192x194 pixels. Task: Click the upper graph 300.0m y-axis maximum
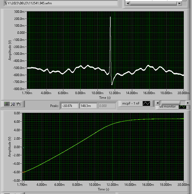(x=19, y=12)
